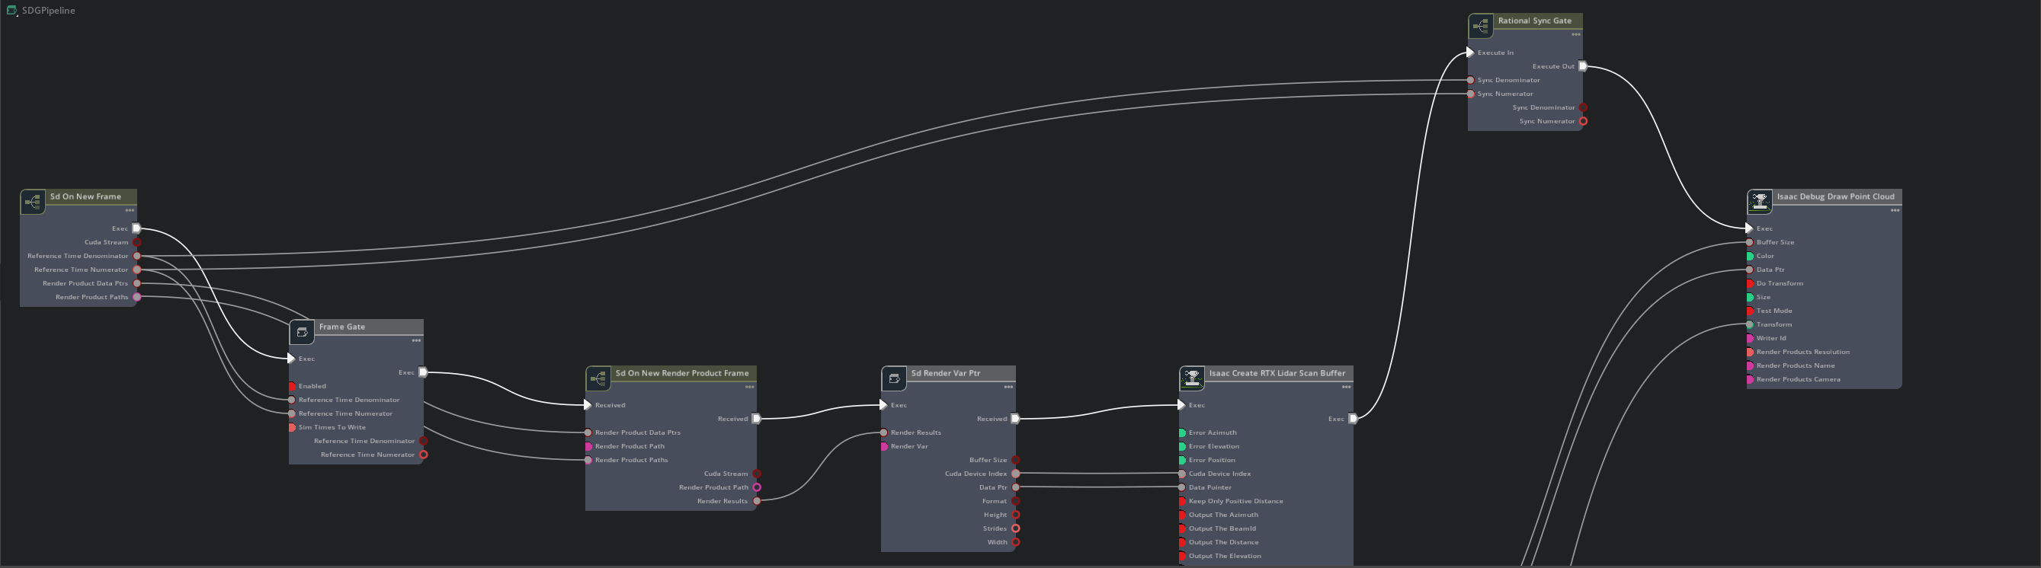Click Render Product Path input port on Render Product Frame node
The image size is (2041, 568).
[588, 447]
